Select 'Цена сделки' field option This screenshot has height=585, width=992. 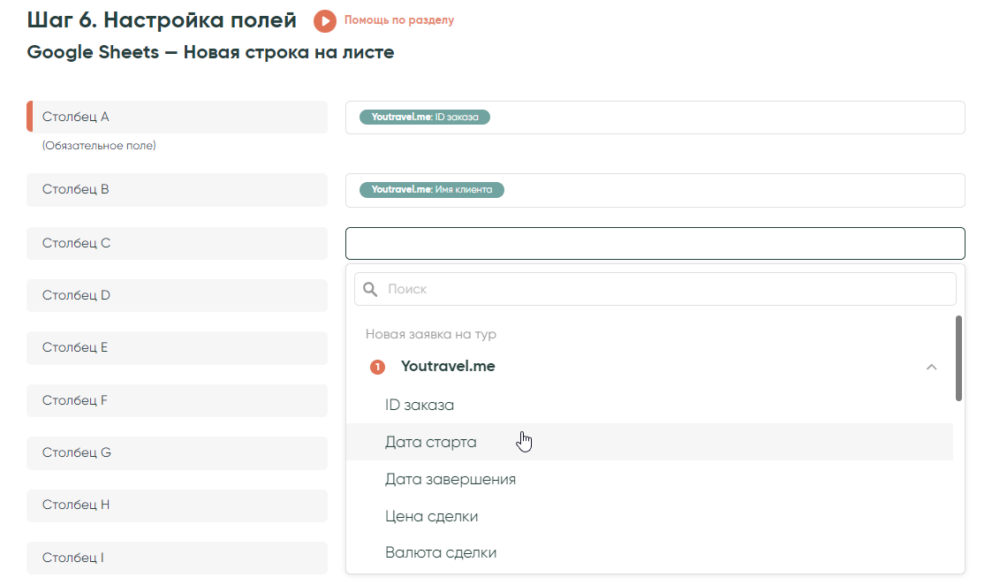(x=431, y=516)
